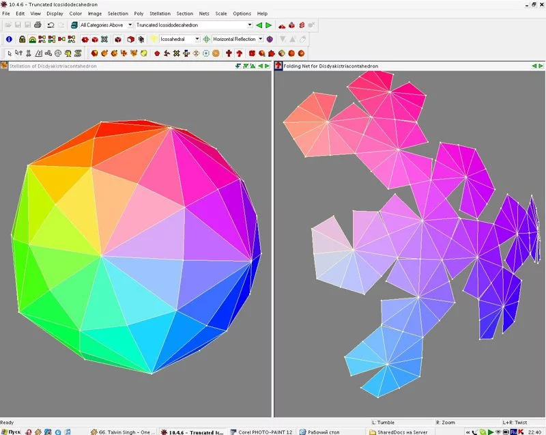Click the yellow light bulb icon
546x435 pixels.
click(x=154, y=40)
